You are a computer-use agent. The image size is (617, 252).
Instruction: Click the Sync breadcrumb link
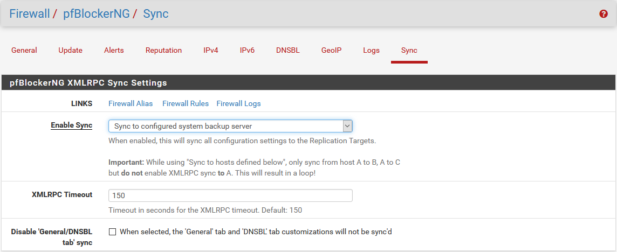pyautogui.click(x=156, y=14)
